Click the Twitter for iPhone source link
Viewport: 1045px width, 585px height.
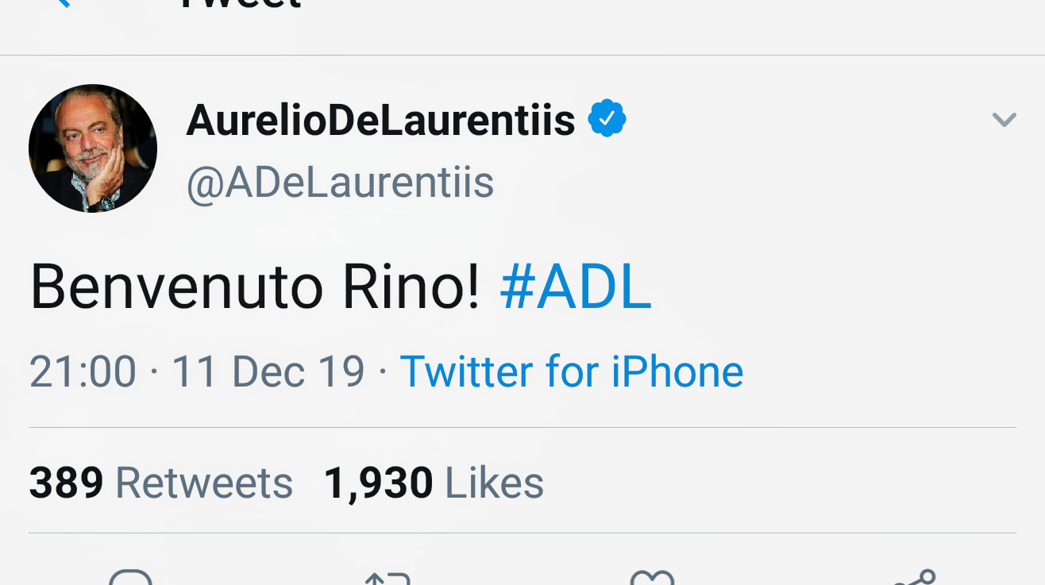[x=571, y=371]
